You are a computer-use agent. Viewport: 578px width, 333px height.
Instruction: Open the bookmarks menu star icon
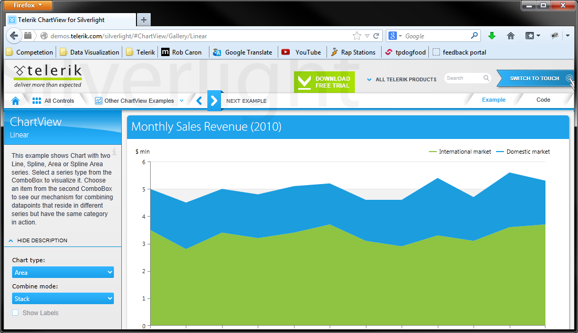click(x=530, y=36)
